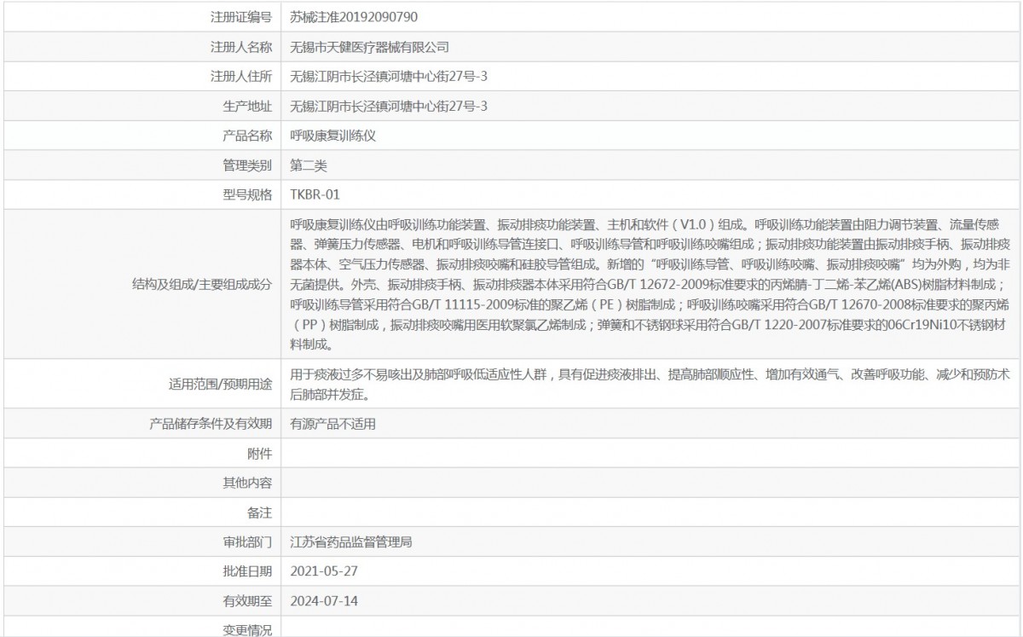1023x637 pixels.
Task: Click the '注册人名称' row label
Action: (x=241, y=47)
